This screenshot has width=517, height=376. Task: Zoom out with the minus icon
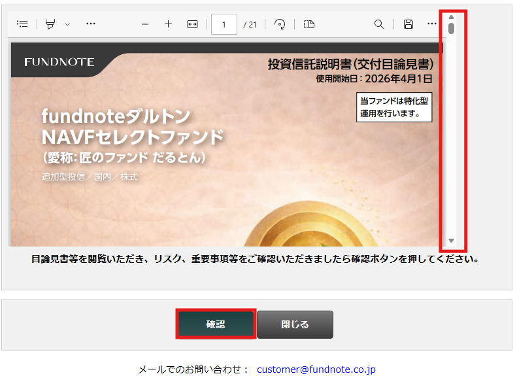click(144, 24)
